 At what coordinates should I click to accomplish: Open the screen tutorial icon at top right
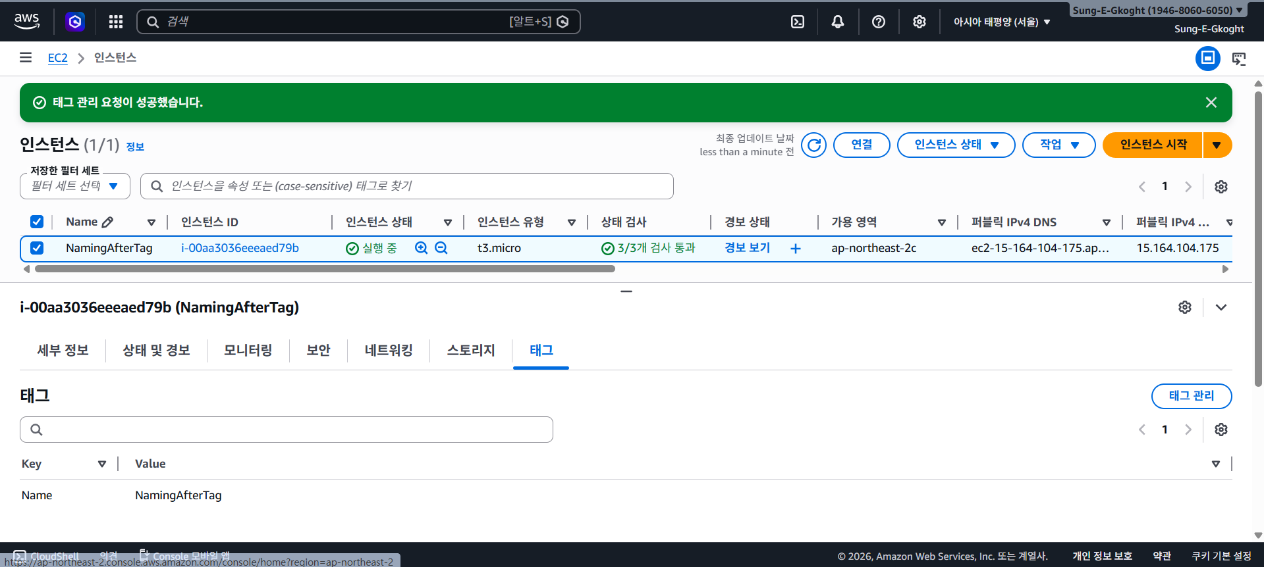tap(1239, 59)
